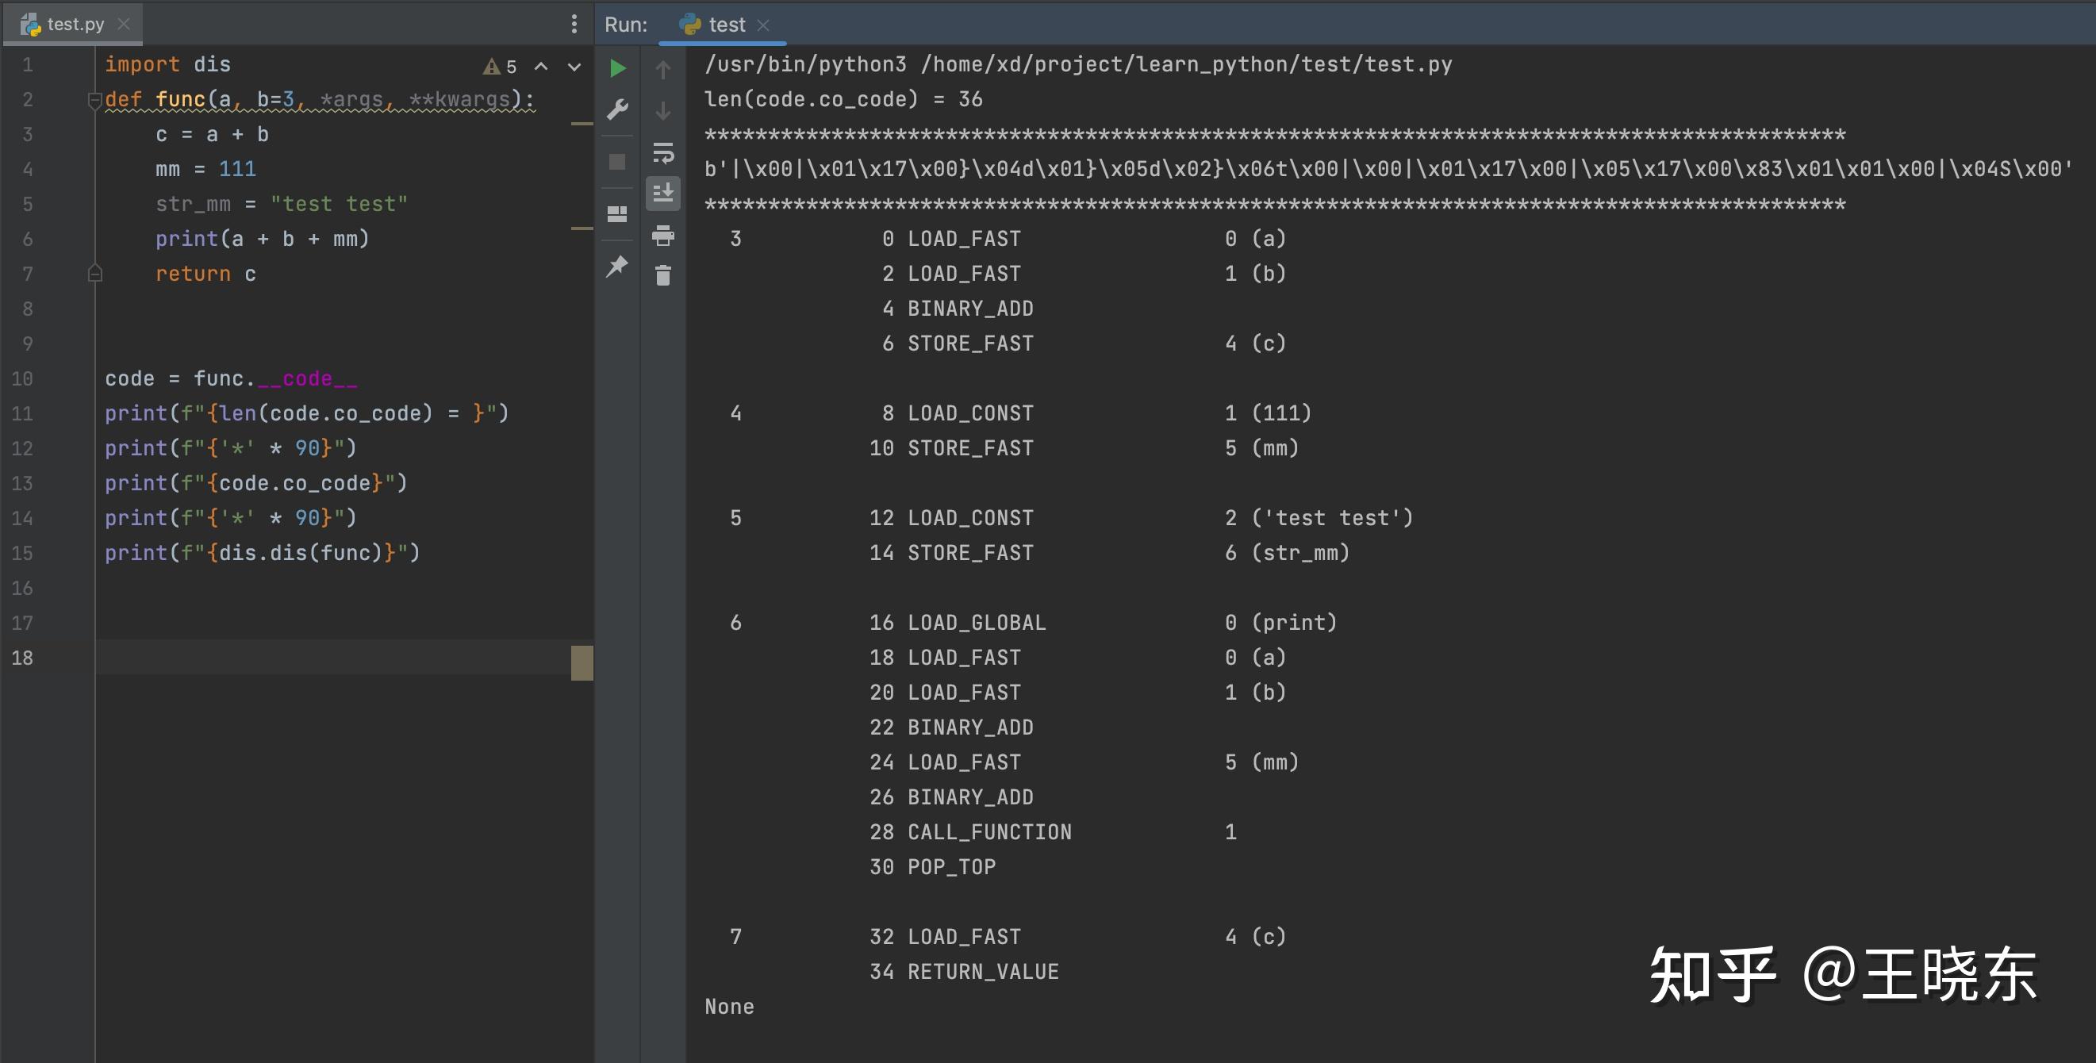Open run configuration settings with the wrench icon
This screenshot has width=2096, height=1063.
617,108
